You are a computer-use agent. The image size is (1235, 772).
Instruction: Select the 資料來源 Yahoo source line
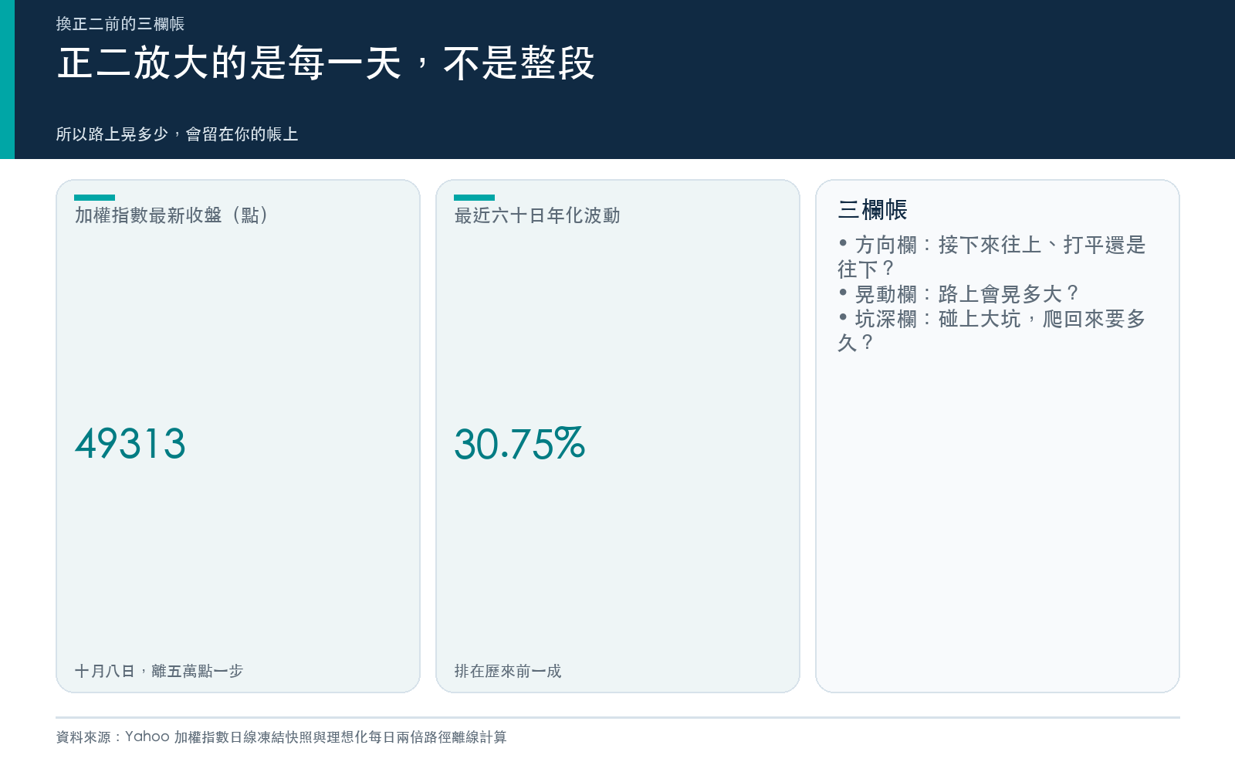(281, 737)
